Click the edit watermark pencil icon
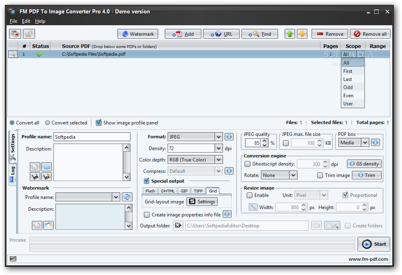 49,225
